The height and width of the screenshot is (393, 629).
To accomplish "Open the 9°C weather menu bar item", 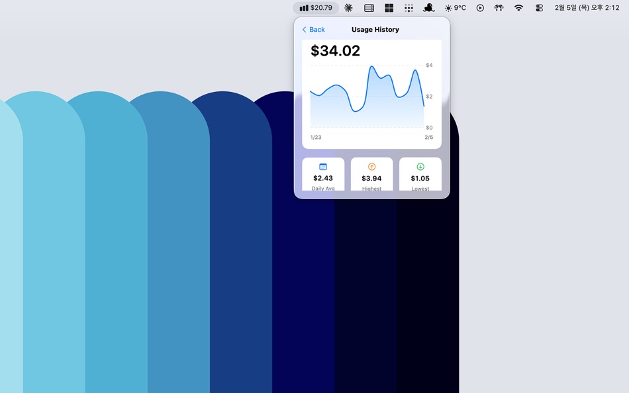I will pos(456,8).
